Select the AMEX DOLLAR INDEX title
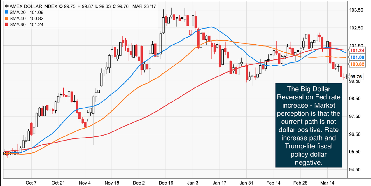The width and height of the screenshot is (371, 186). (30, 6)
